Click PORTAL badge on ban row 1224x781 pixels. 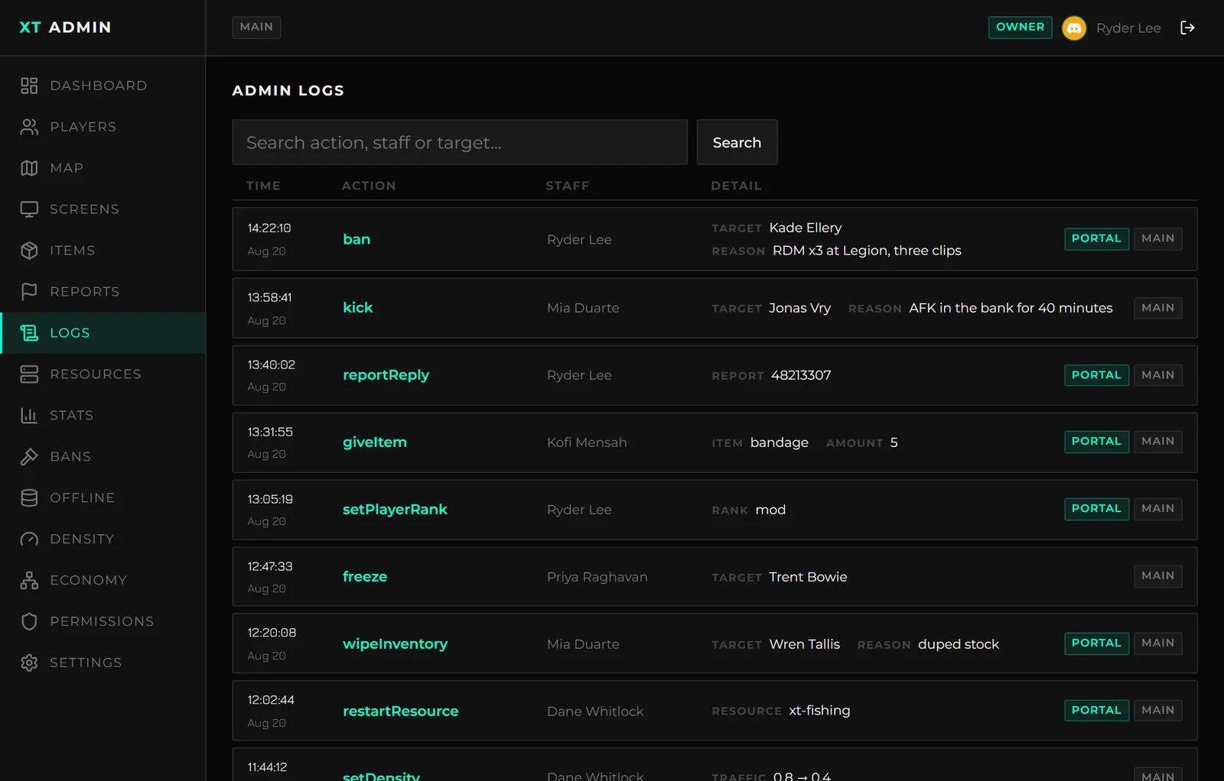(1096, 239)
